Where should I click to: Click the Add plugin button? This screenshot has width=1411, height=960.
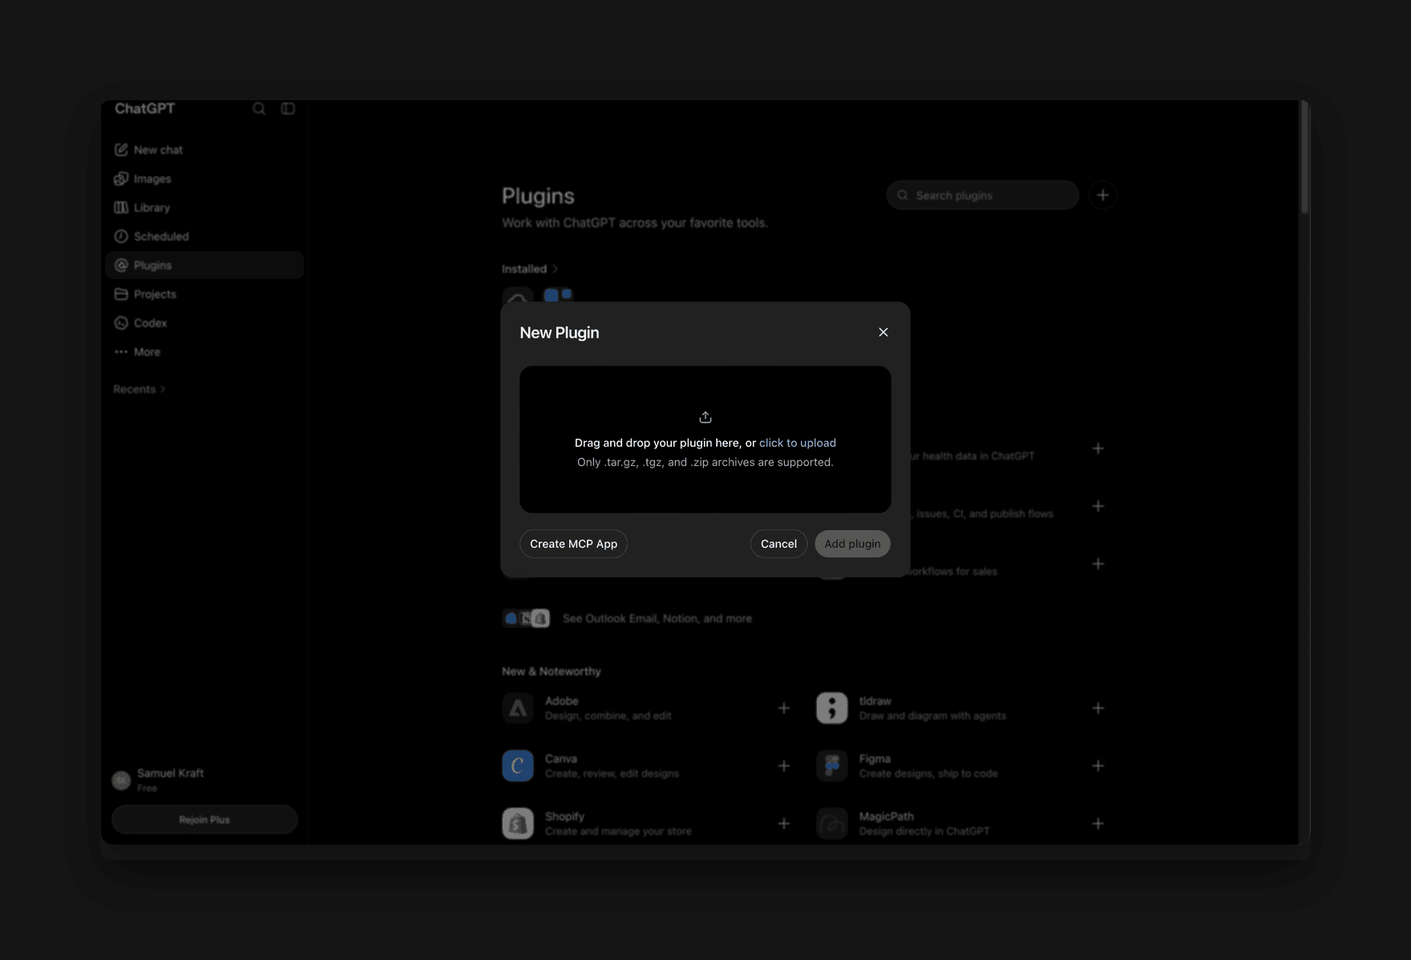852,544
